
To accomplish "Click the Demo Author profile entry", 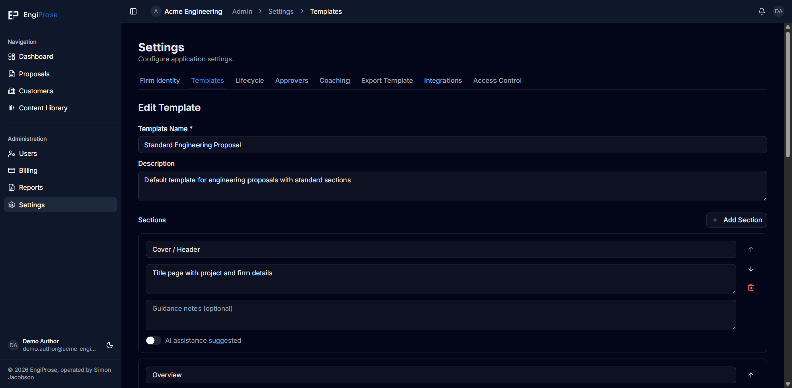I will (52, 345).
